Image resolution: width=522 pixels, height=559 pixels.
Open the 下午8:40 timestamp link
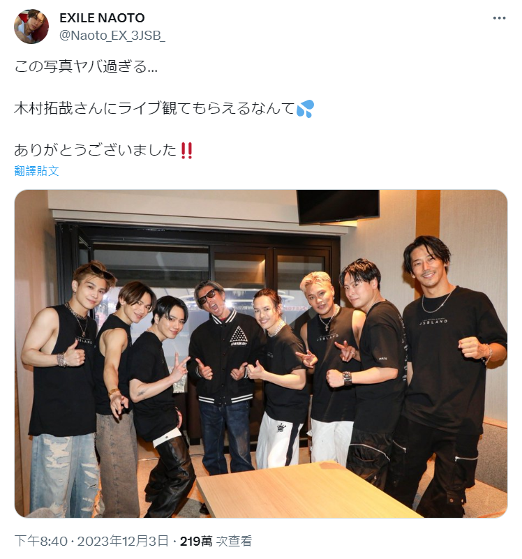tap(40, 541)
